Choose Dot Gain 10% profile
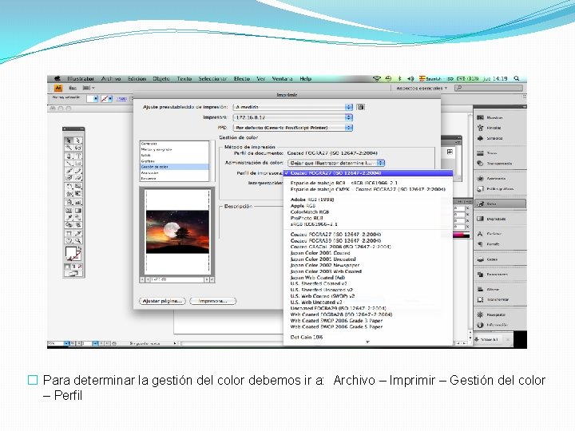575x431 pixels. (307, 337)
